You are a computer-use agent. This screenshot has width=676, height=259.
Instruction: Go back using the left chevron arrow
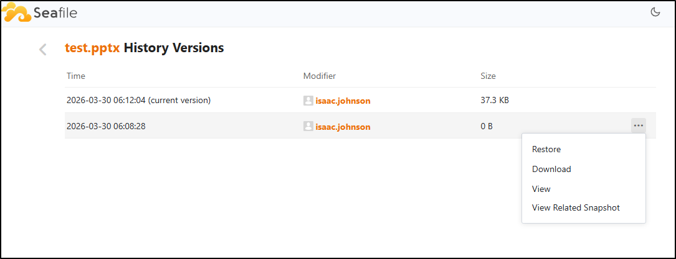(x=43, y=50)
